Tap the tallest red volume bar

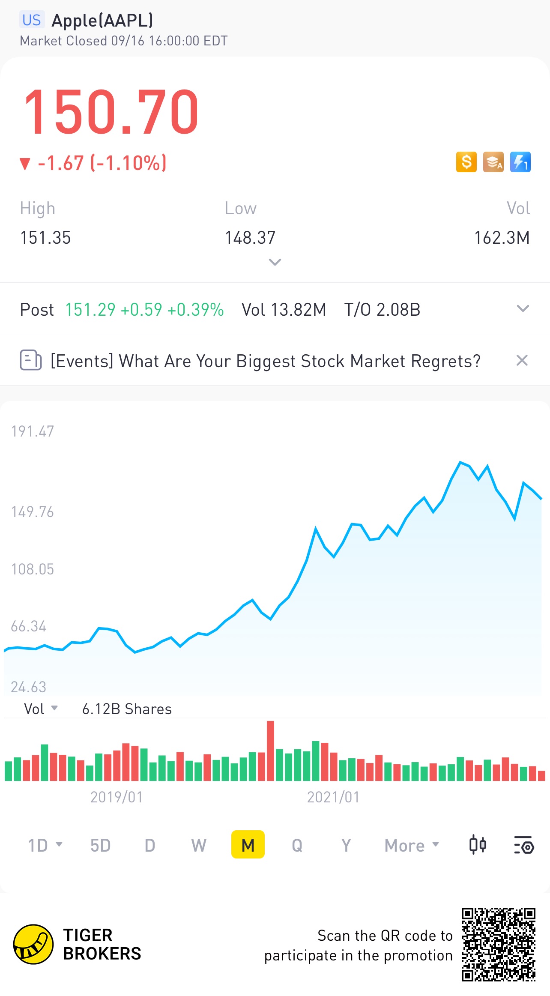coord(270,751)
